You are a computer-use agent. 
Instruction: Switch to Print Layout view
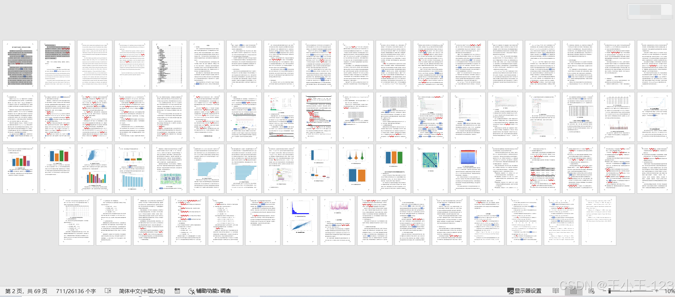[573, 291]
